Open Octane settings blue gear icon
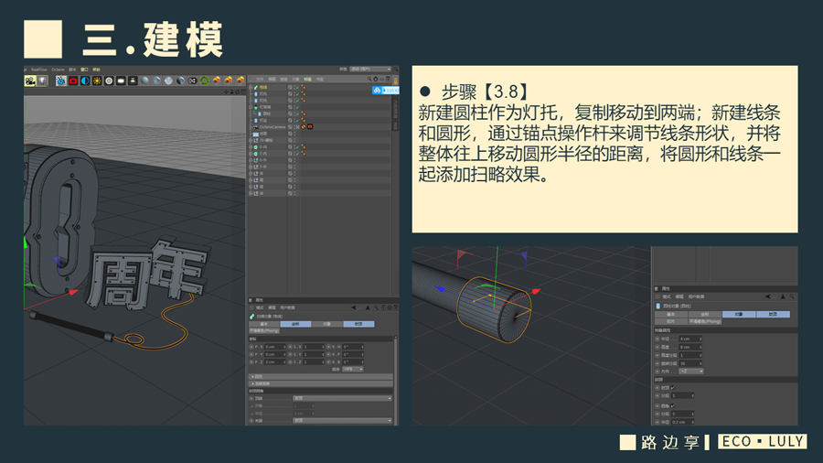Image resolution: width=823 pixels, height=463 pixels. point(61,81)
